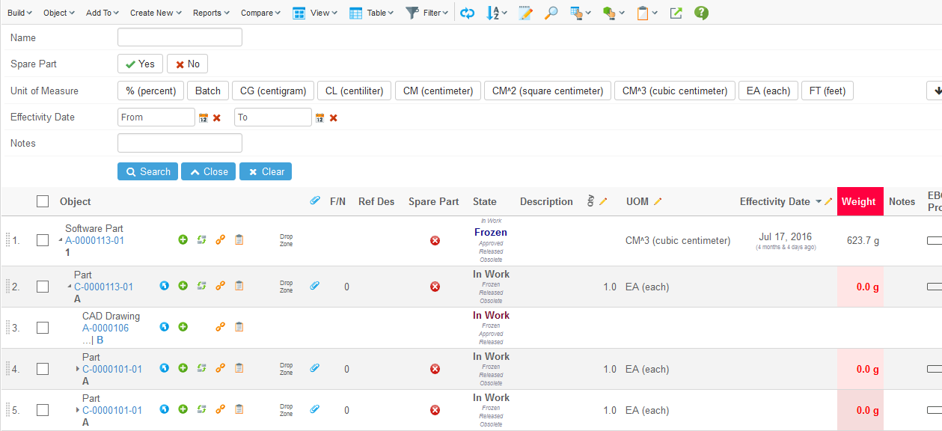This screenshot has height=431, width=942.
Task: Click the green plus icon in row 1
Action: pos(183,240)
